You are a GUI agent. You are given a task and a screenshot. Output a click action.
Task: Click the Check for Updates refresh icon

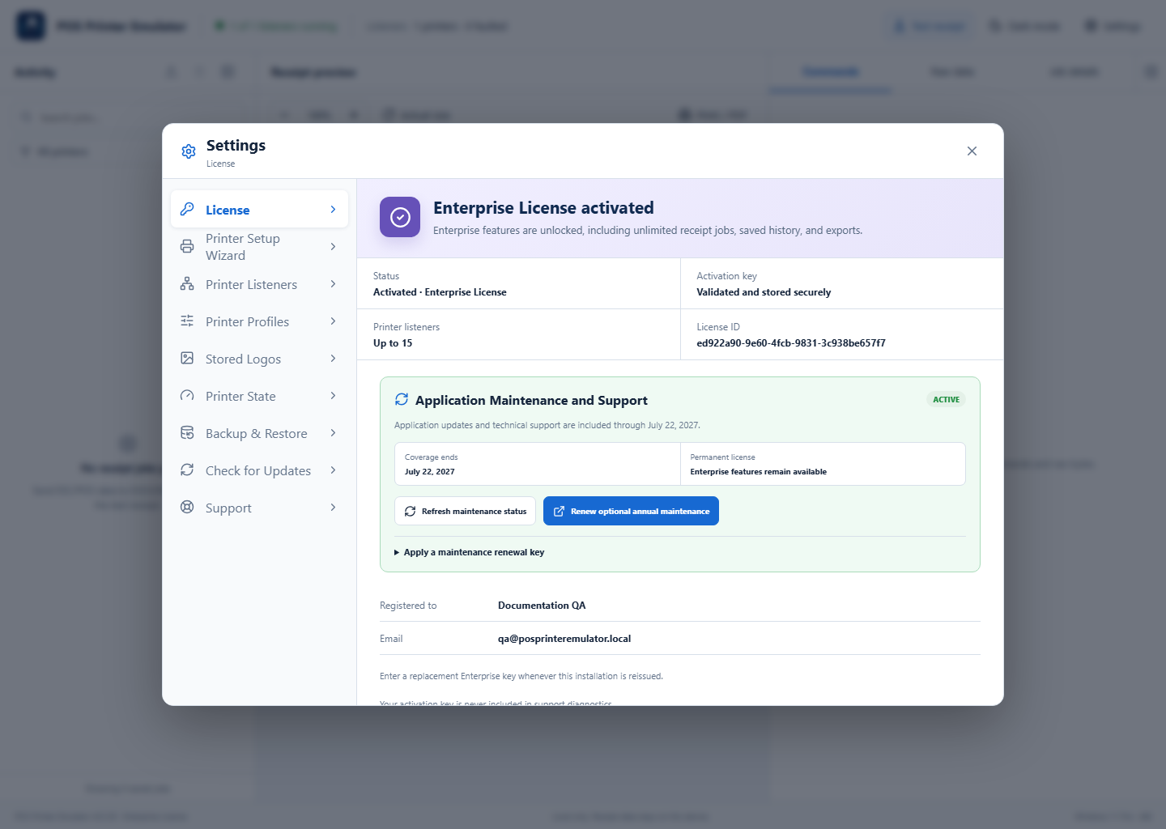click(187, 470)
